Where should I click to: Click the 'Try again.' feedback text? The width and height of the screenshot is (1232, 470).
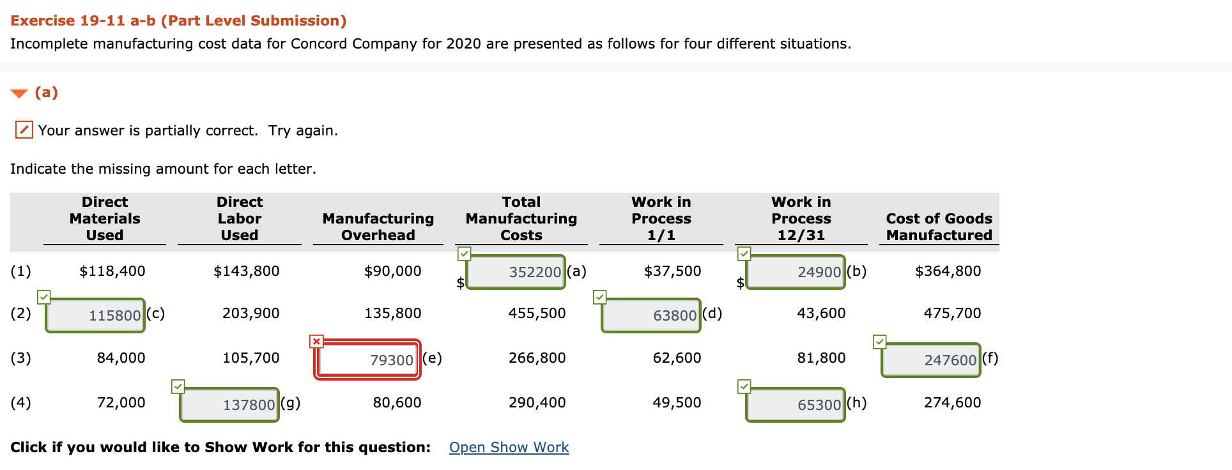[303, 131]
